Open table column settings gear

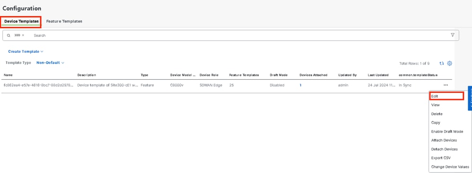(x=450, y=63)
